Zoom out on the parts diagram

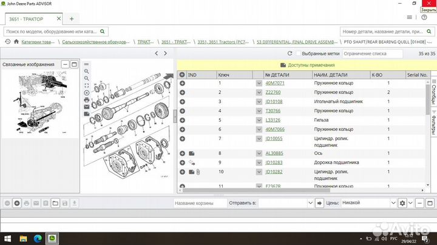click(x=87, y=78)
